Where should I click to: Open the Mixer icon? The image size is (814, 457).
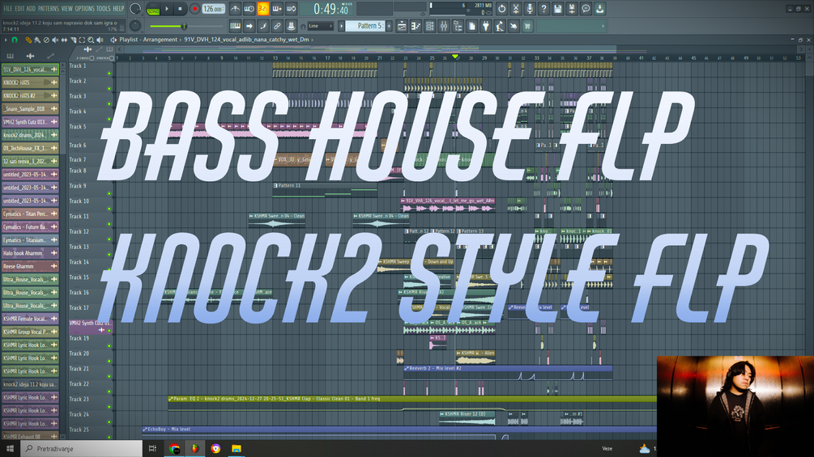pyautogui.click(x=444, y=26)
